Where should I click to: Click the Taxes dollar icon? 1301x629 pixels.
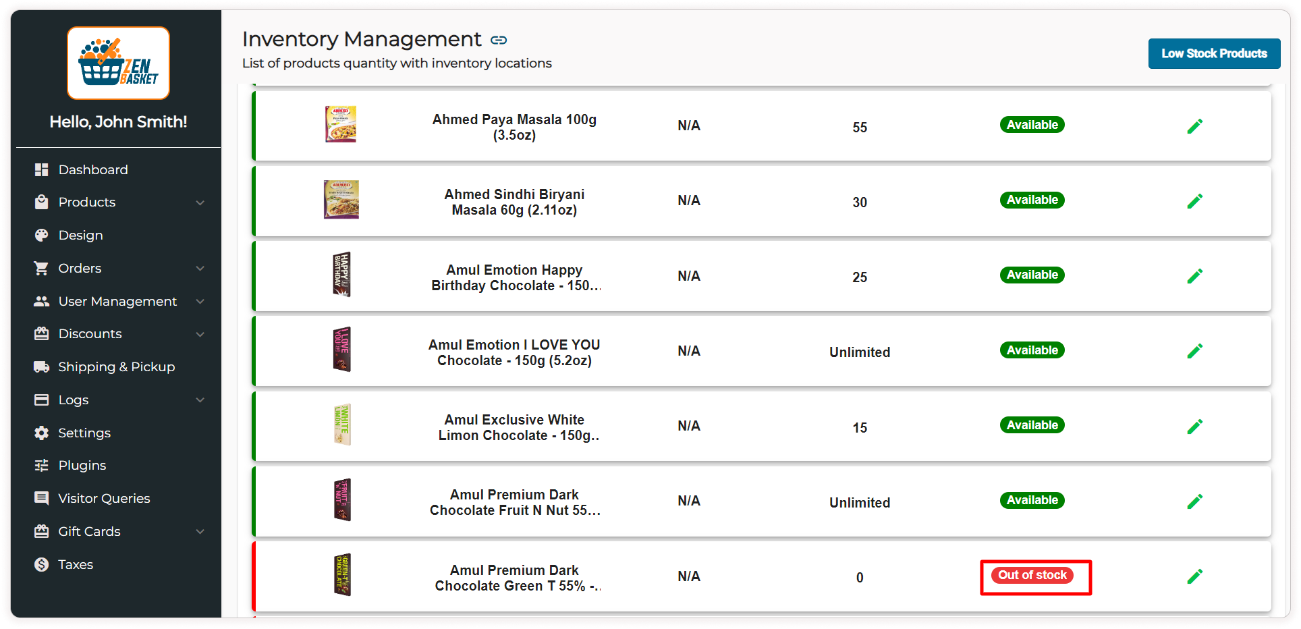pos(41,564)
